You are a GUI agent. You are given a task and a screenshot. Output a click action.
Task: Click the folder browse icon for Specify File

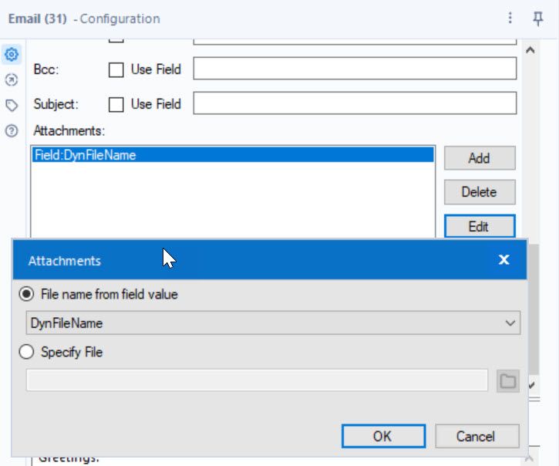(507, 380)
